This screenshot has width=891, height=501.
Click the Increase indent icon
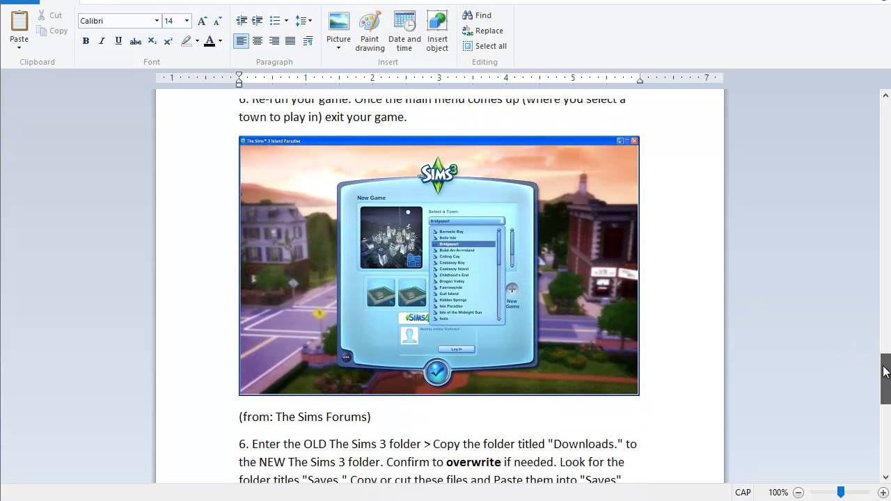(x=258, y=21)
